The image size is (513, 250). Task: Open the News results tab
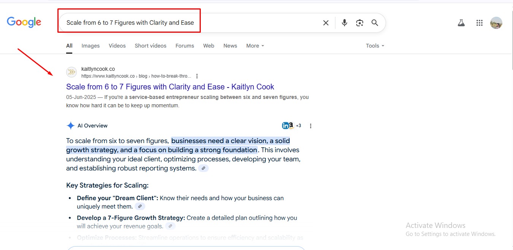point(230,46)
